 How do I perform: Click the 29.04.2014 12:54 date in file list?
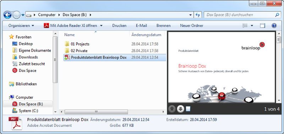[x=145, y=57]
